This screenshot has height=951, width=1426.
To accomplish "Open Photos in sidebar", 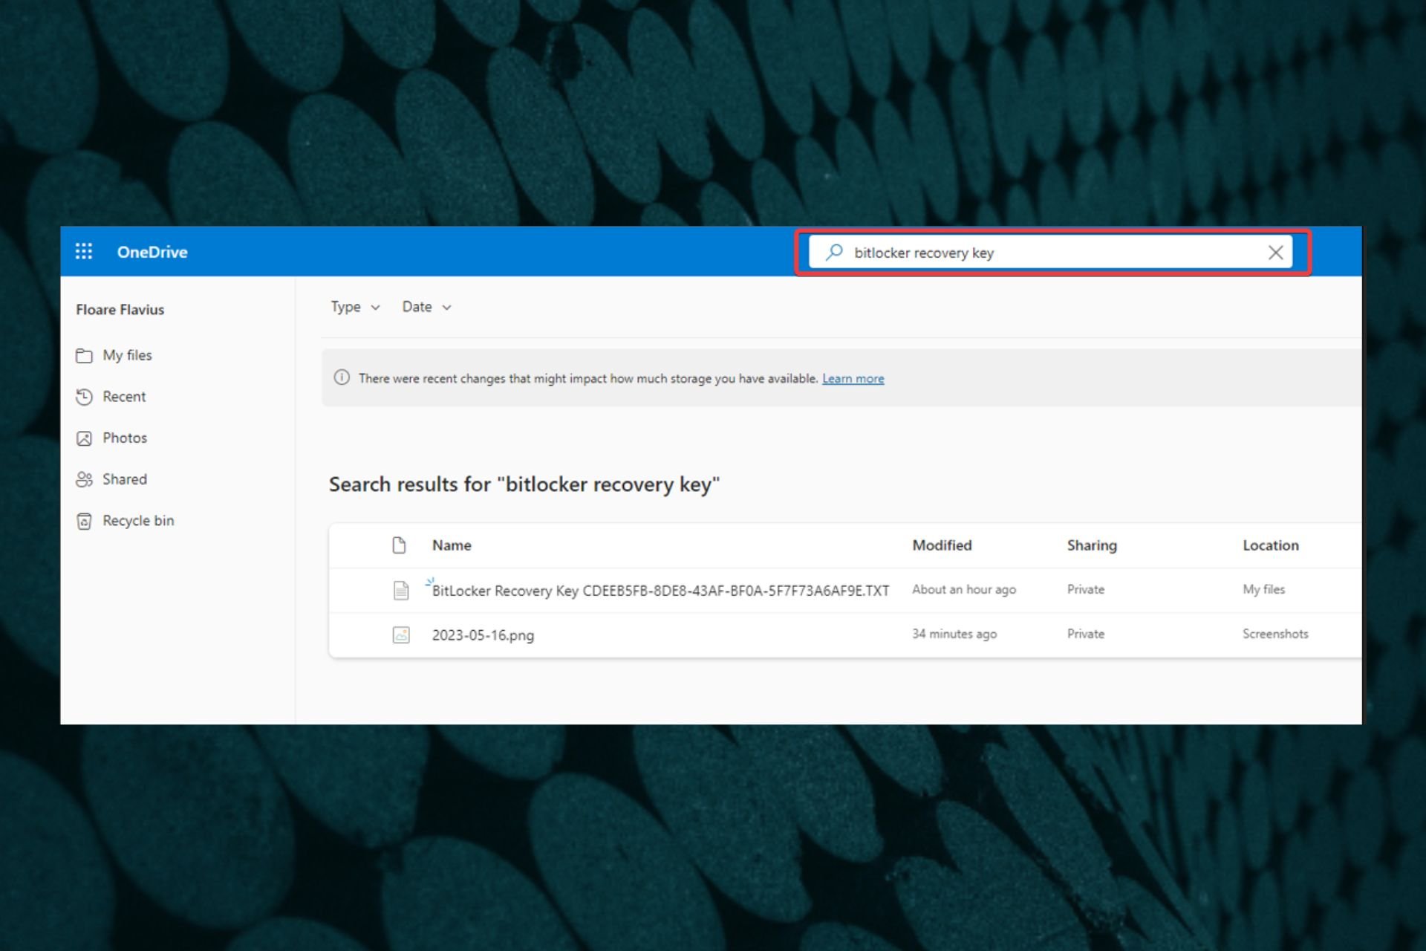I will click(x=125, y=438).
